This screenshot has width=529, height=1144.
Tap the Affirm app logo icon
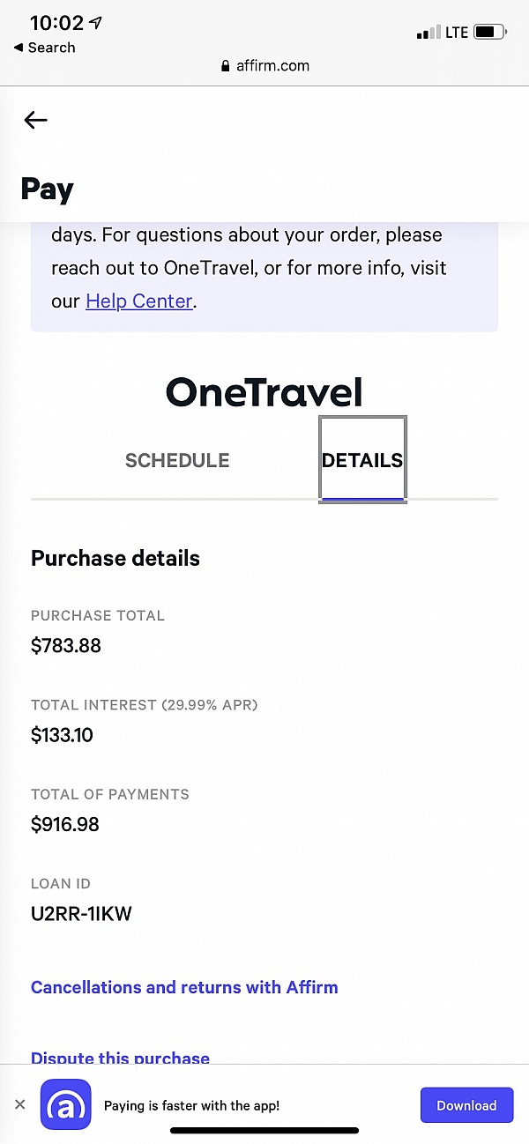pos(66,1104)
